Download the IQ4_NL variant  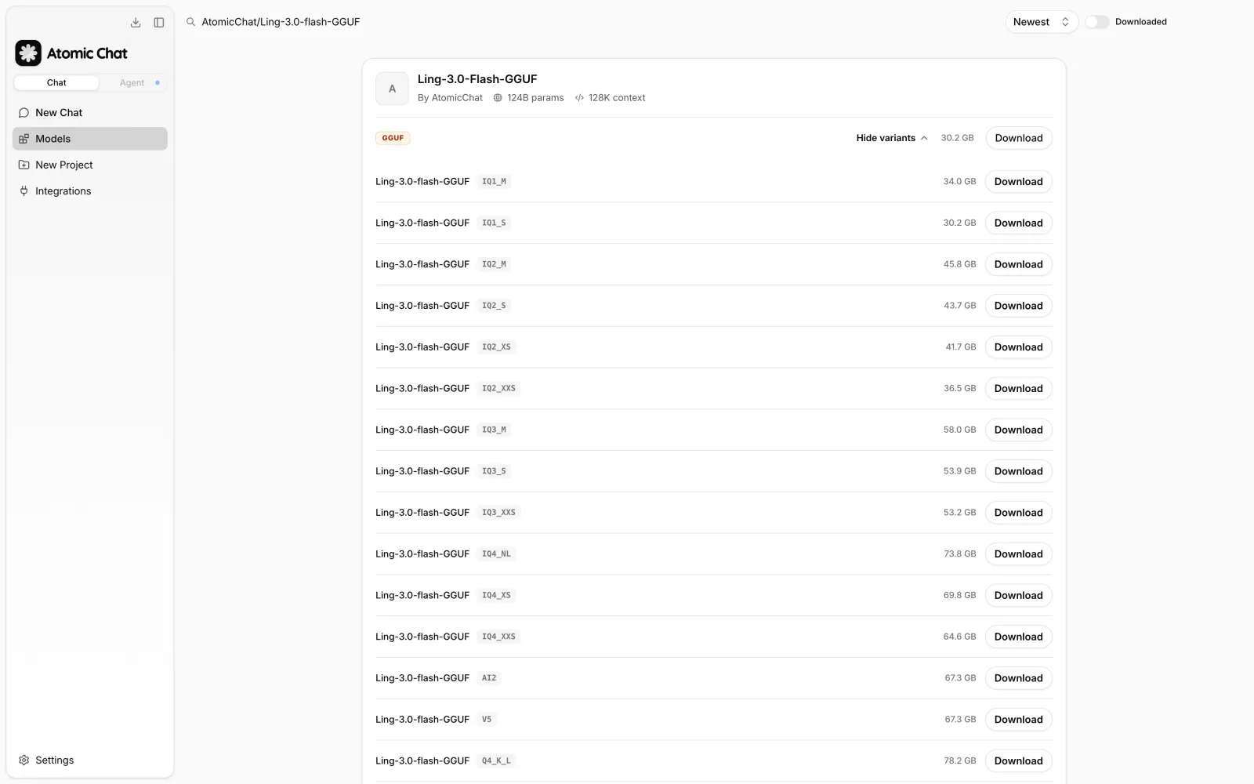pyautogui.click(x=1019, y=554)
